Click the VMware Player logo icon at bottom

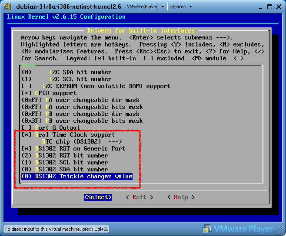tap(207, 229)
